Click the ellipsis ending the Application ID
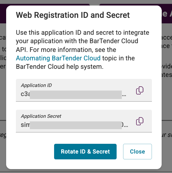The image size is (172, 173). [124, 95]
